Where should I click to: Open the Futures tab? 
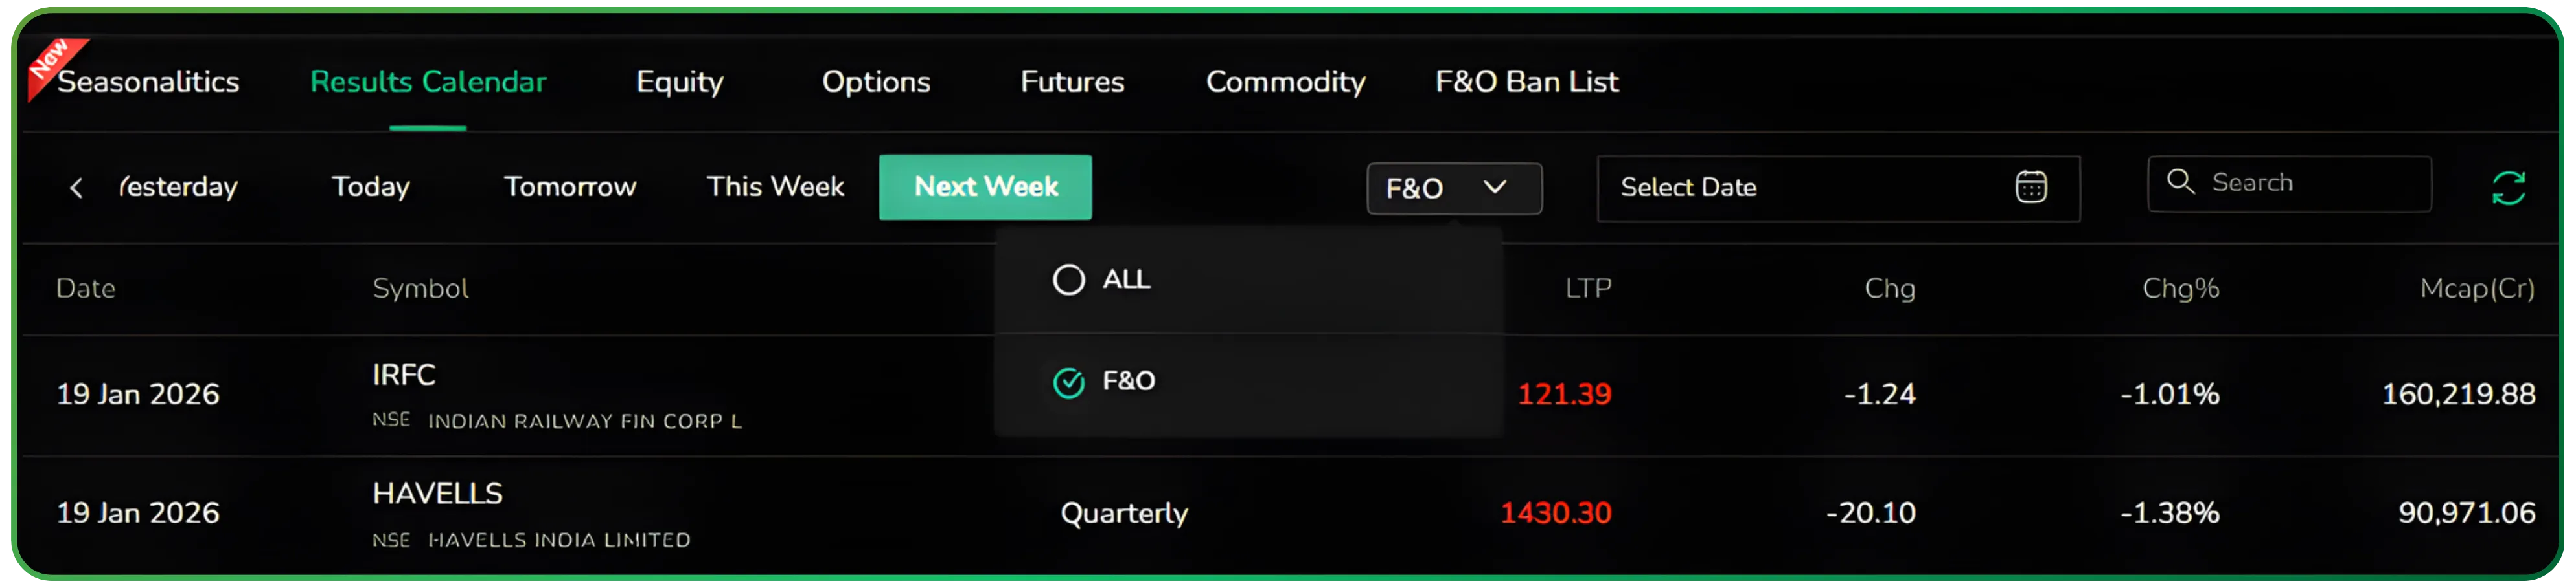[x=1072, y=82]
